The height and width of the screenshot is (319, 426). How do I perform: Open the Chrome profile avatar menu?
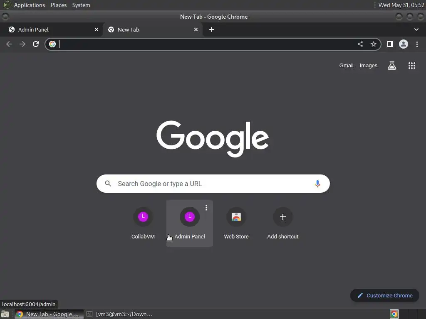coord(404,44)
